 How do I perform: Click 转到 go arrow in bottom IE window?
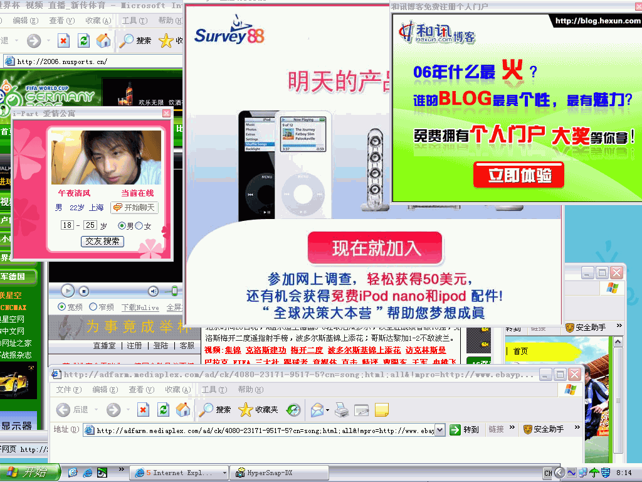[x=455, y=429]
